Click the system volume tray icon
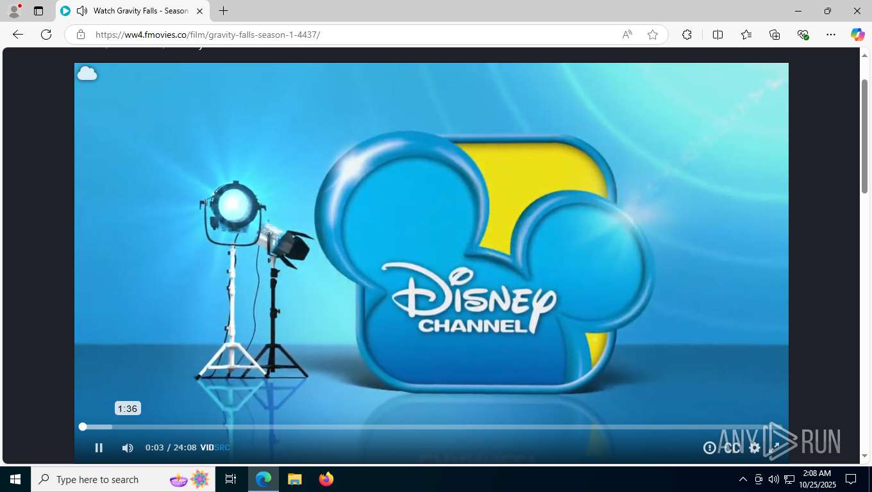This screenshot has width=872, height=492. tap(773, 479)
